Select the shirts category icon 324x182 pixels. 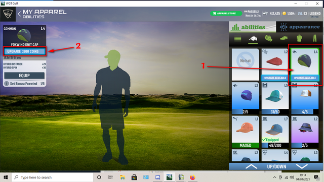[299, 38]
